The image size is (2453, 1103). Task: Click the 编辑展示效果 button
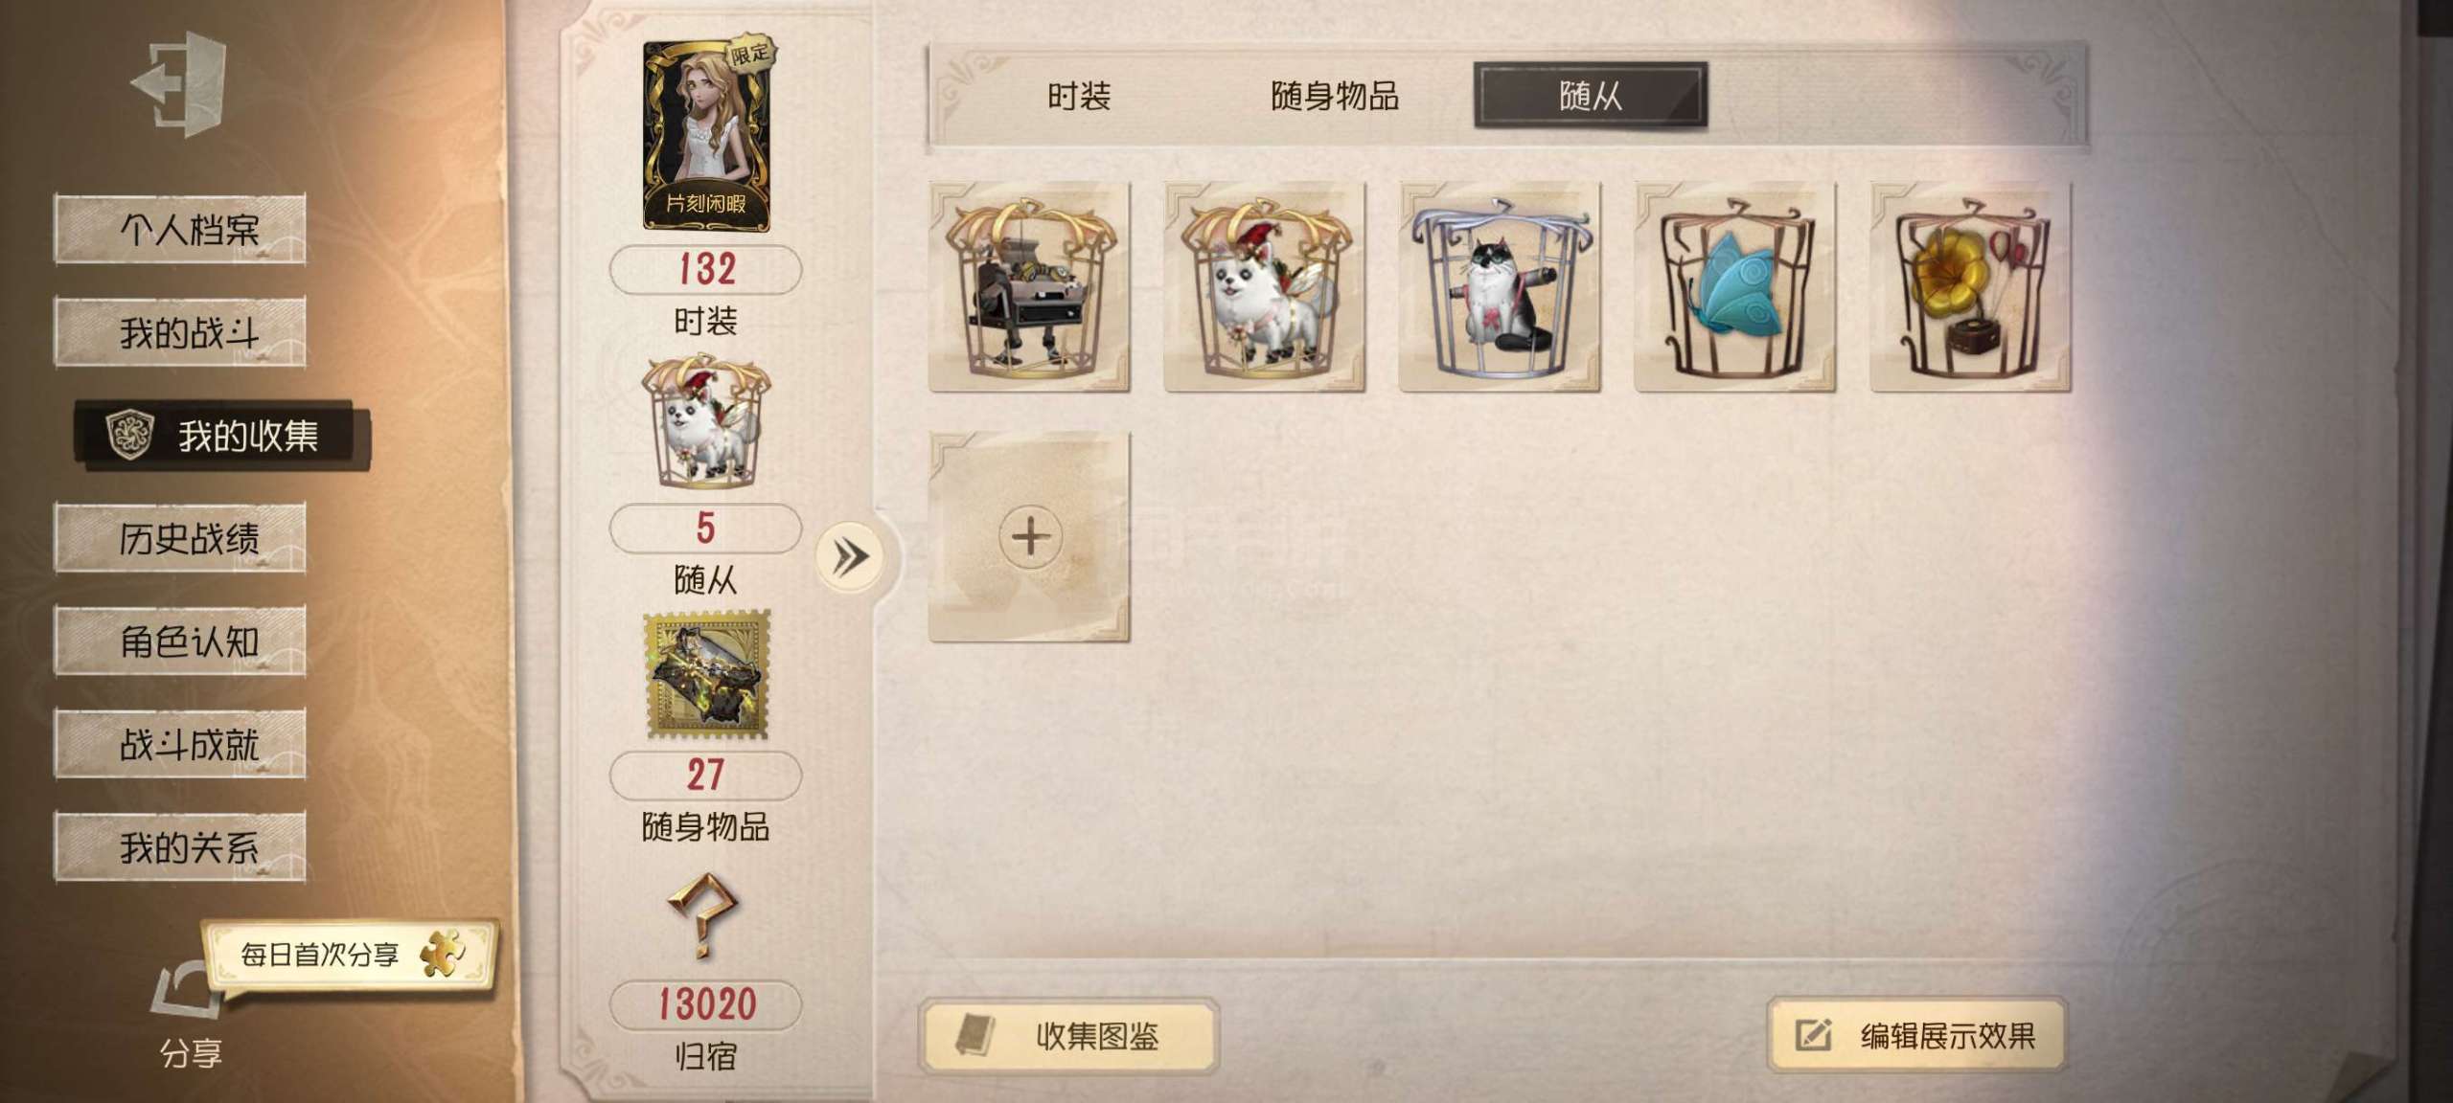(1916, 1035)
